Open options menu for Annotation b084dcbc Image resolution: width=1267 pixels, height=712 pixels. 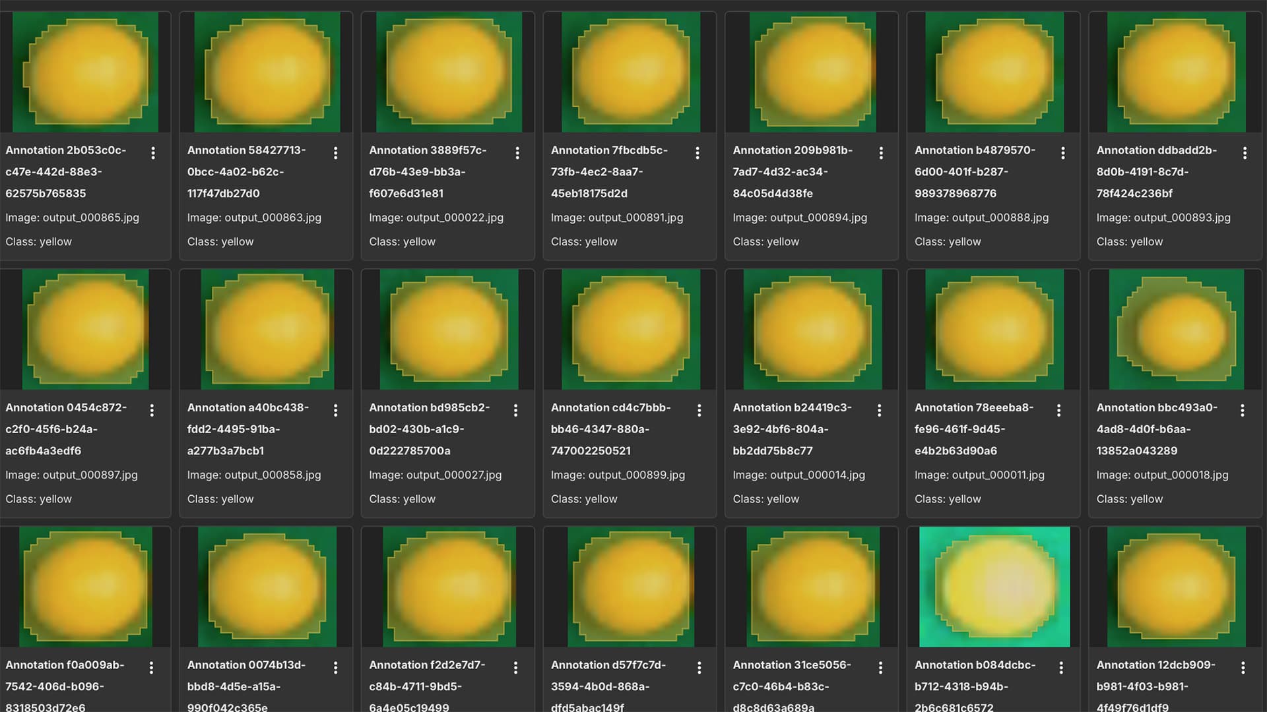[1061, 668]
